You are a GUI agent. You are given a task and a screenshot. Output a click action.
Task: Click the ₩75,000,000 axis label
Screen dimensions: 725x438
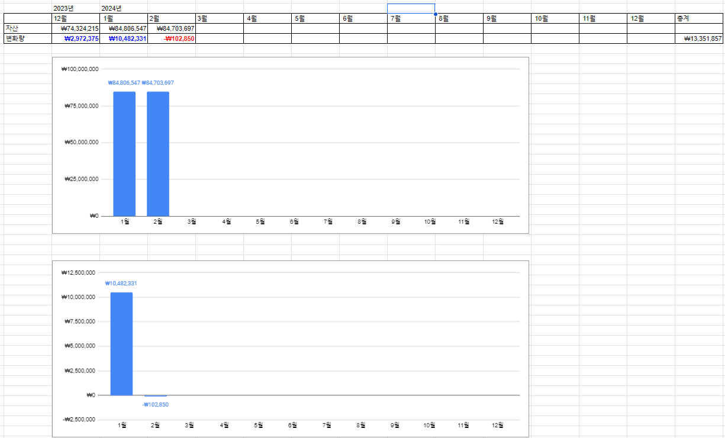[x=82, y=106]
